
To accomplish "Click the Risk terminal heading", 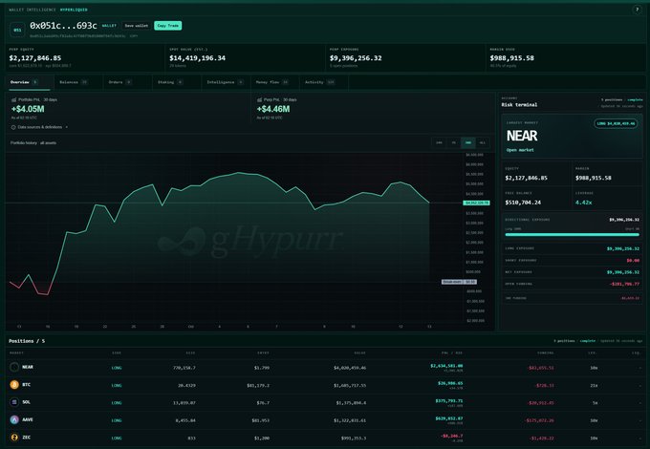I will point(519,105).
